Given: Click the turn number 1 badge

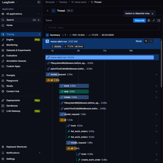Looking at the screenshot, I should tap(47, 41).
